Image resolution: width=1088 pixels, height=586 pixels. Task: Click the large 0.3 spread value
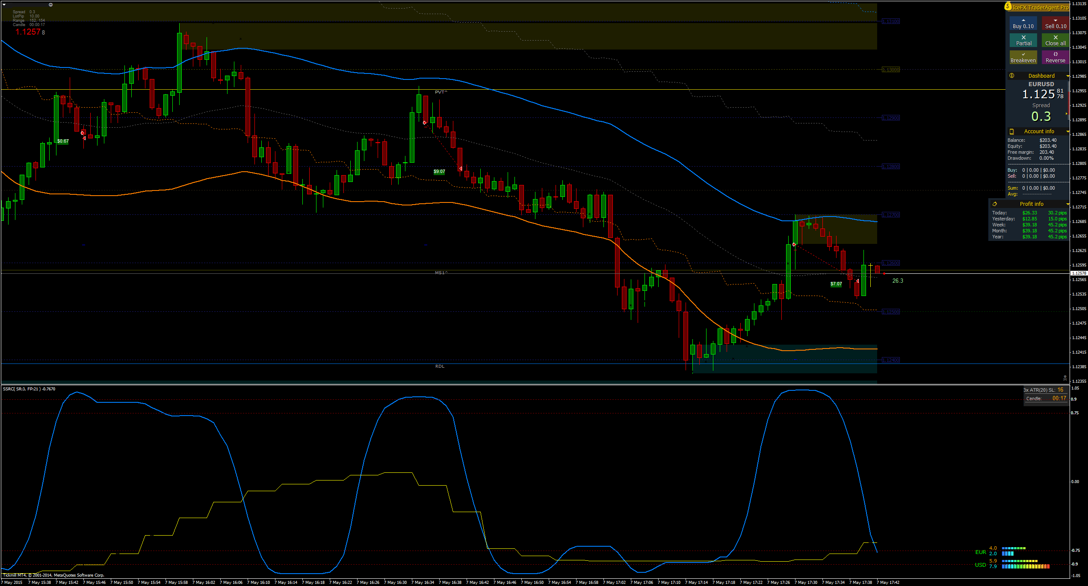(1041, 117)
